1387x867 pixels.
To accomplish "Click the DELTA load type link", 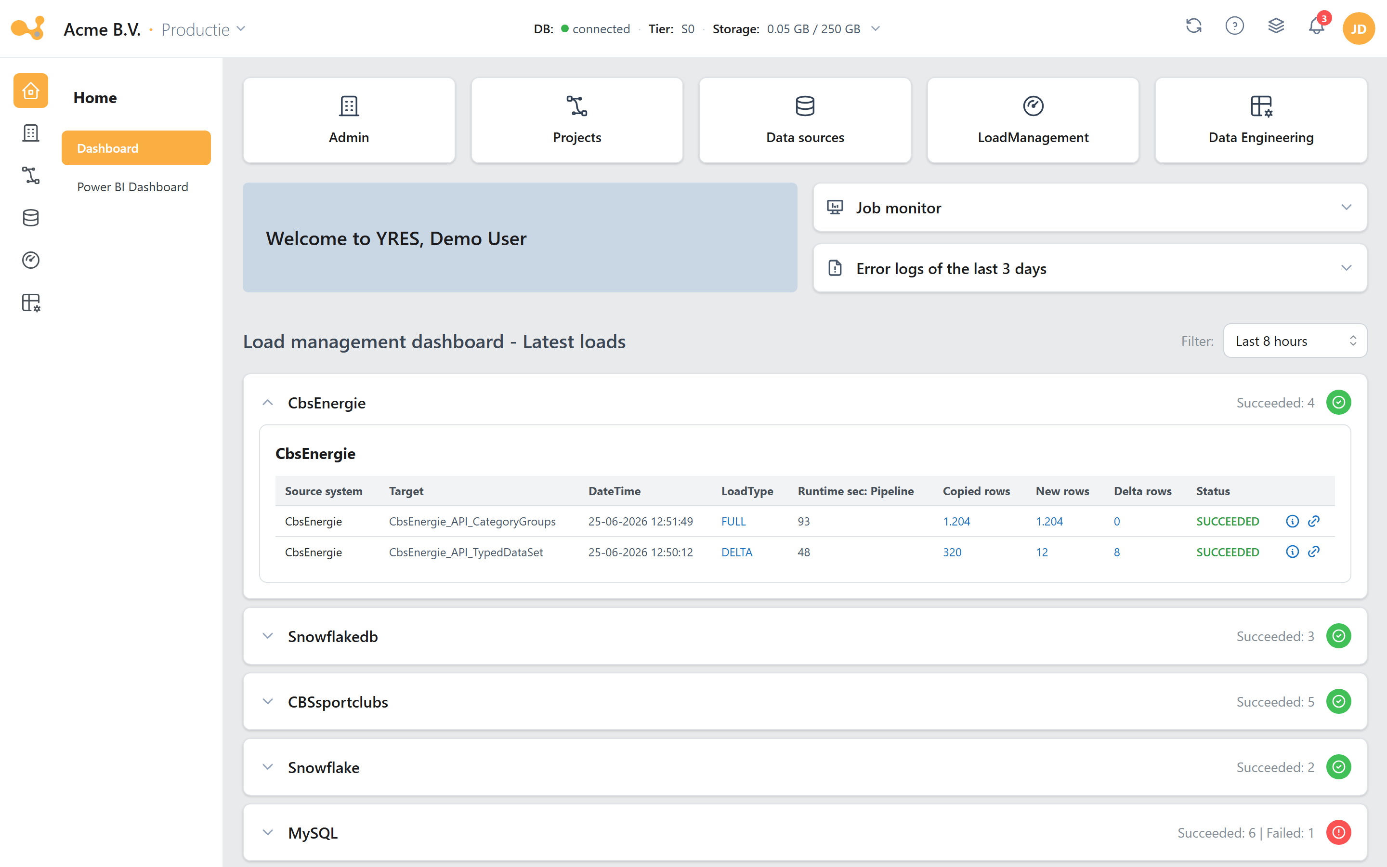I will pos(737,552).
